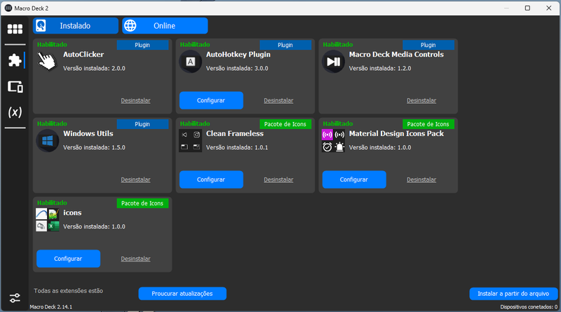
Task: Click the Macro Deck 2.14.1 version label
Action: point(50,307)
